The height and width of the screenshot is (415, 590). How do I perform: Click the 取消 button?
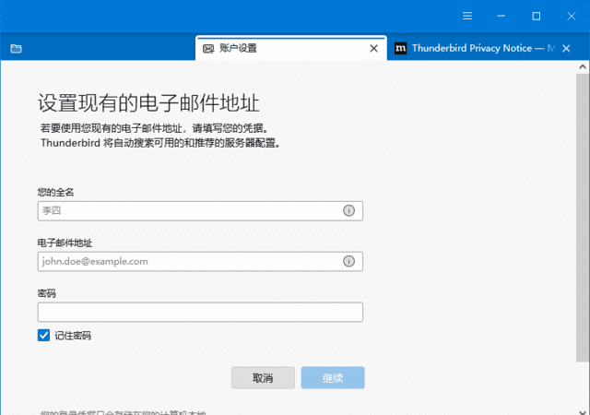pos(263,378)
